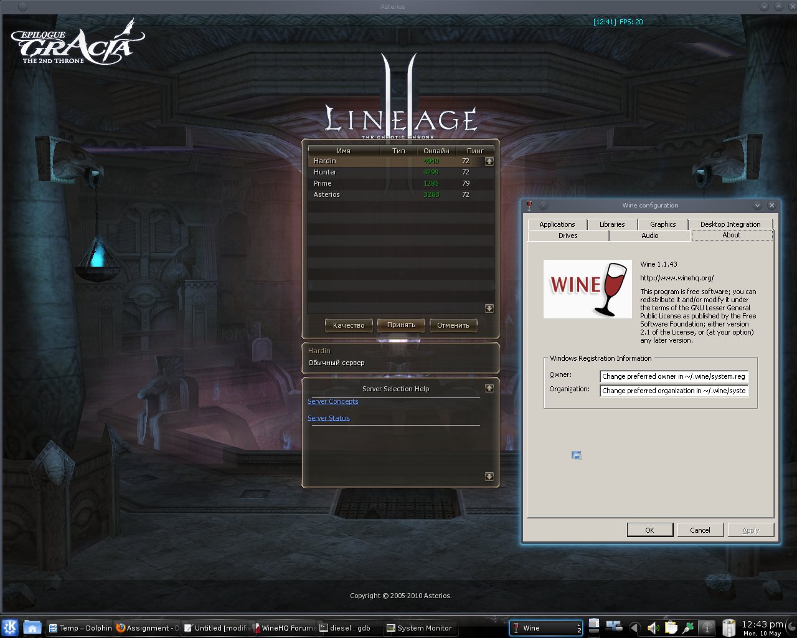Click the info notification tray icon
This screenshot has width=797, height=638.
(707, 627)
